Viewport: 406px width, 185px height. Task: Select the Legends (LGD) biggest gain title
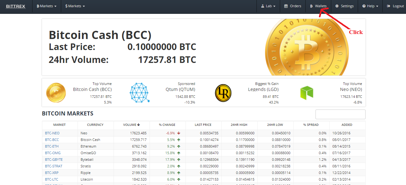click(x=263, y=89)
